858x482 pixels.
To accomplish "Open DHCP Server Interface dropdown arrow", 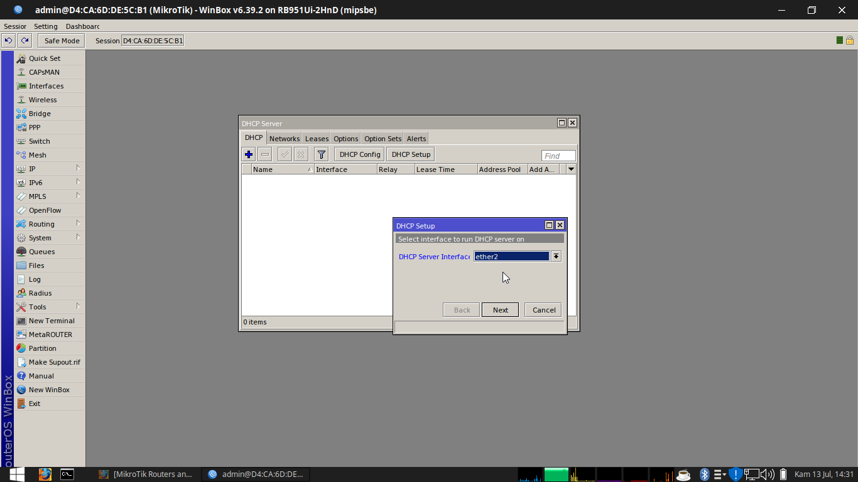I will click(x=556, y=256).
